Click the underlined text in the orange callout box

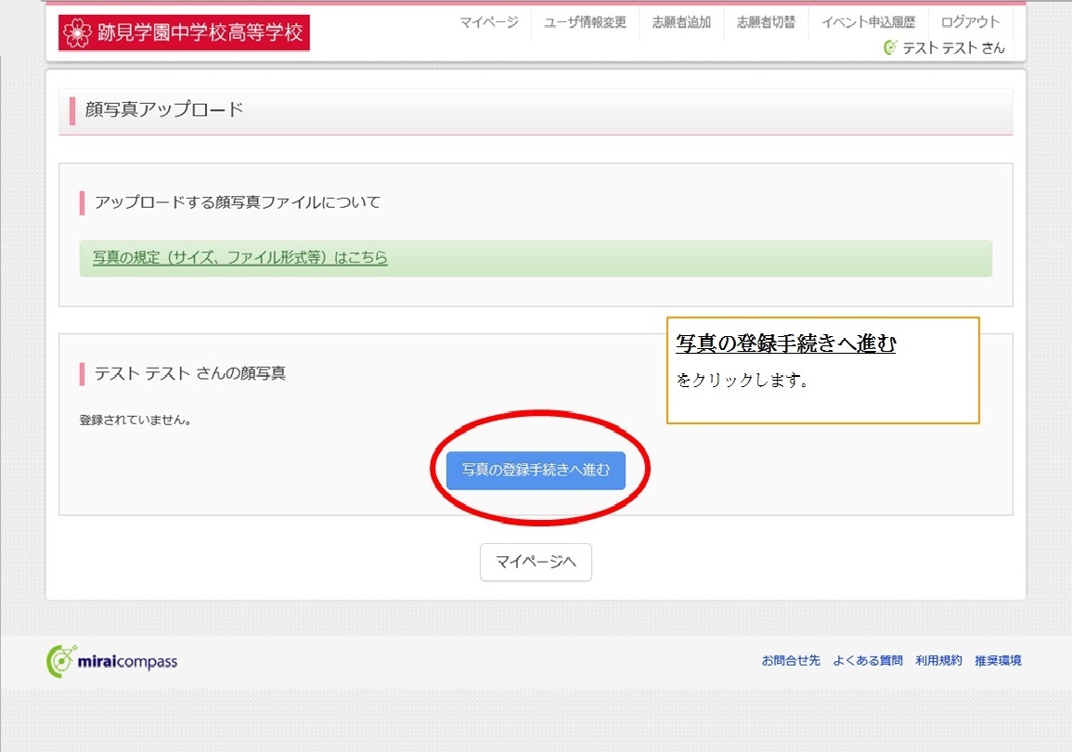click(785, 344)
